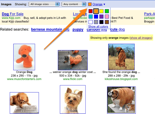
Task: Open the Dog For Sale ad
Action: click(x=13, y=14)
